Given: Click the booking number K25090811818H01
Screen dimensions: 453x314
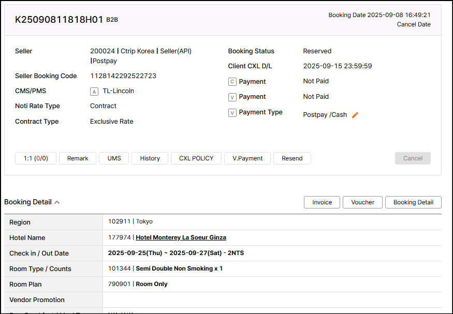Looking at the screenshot, I should pyautogui.click(x=59, y=20).
